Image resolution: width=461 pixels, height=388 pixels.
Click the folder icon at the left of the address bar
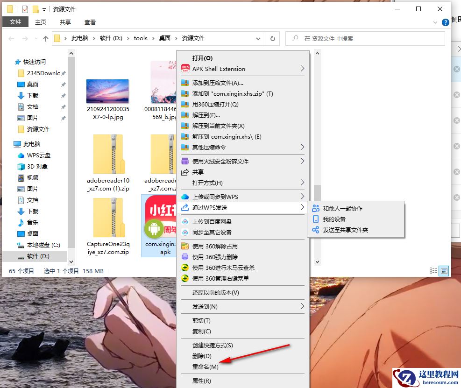pyautogui.click(x=57, y=38)
